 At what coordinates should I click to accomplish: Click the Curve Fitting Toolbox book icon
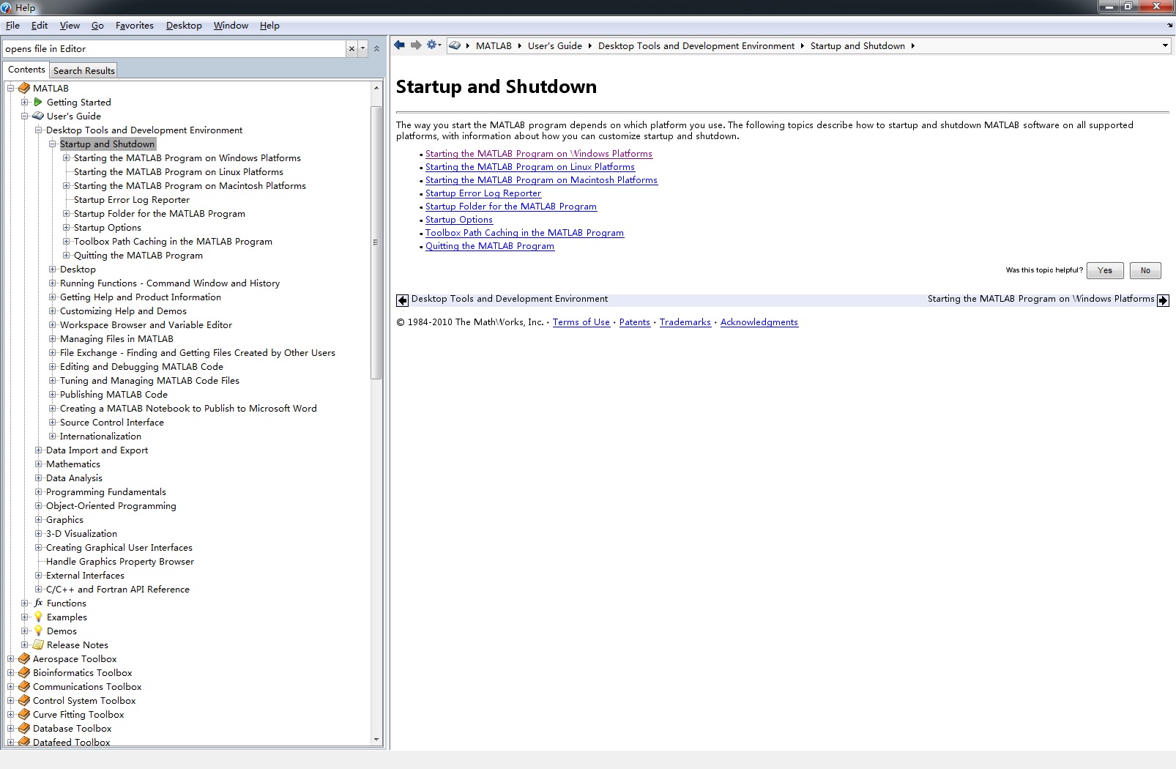(24, 714)
